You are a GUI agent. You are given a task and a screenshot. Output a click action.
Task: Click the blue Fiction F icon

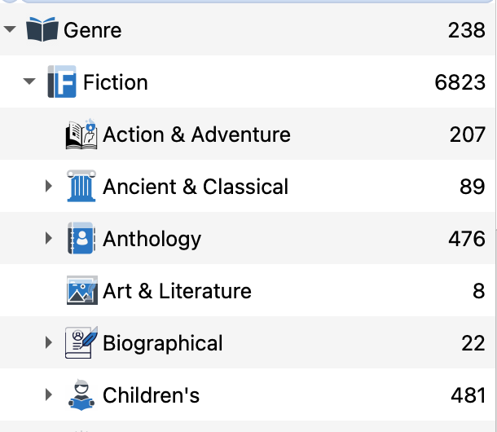pyautogui.click(x=62, y=82)
